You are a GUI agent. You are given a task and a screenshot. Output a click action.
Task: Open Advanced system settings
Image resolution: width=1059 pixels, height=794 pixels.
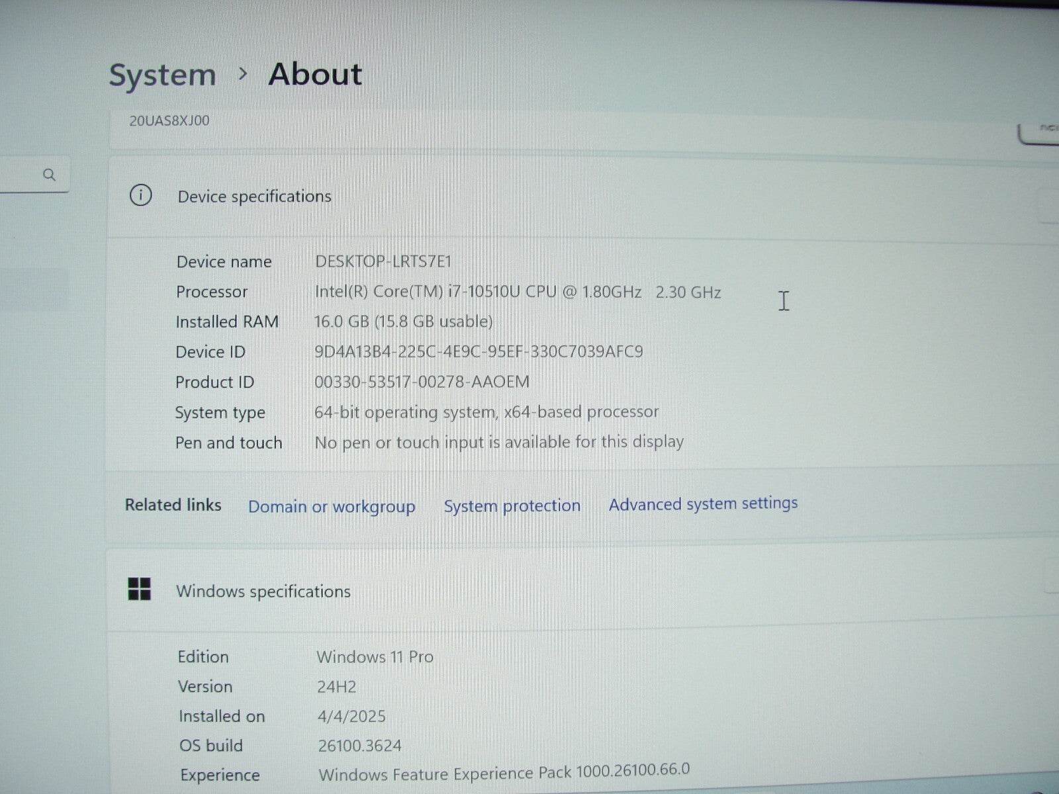point(703,504)
